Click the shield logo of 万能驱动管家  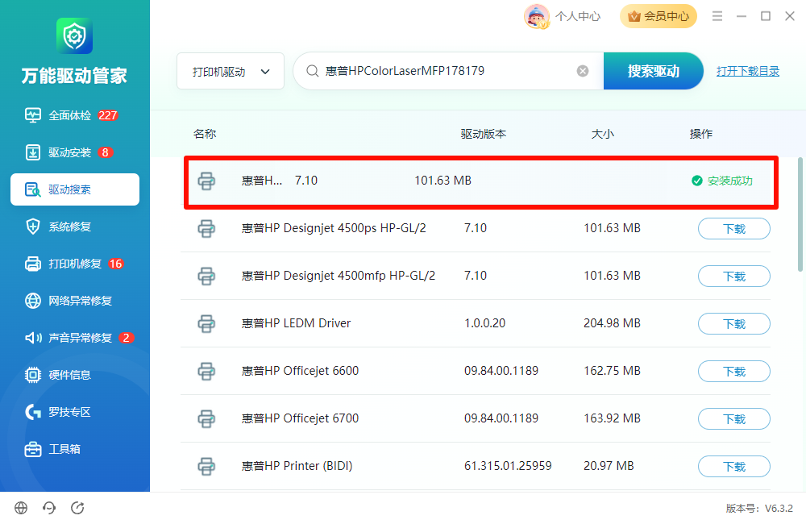(x=74, y=35)
